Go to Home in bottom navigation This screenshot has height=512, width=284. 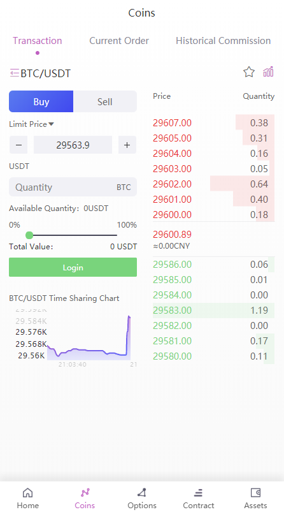click(x=28, y=498)
